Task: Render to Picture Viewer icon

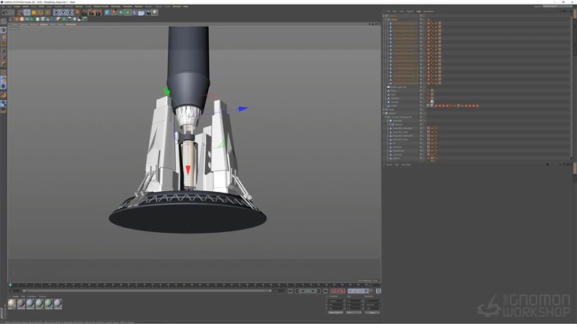Action: click(91, 13)
